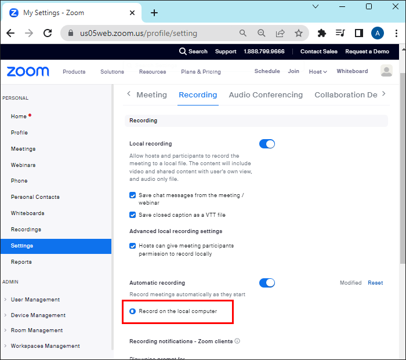Open Phone in sidebar

tap(19, 181)
